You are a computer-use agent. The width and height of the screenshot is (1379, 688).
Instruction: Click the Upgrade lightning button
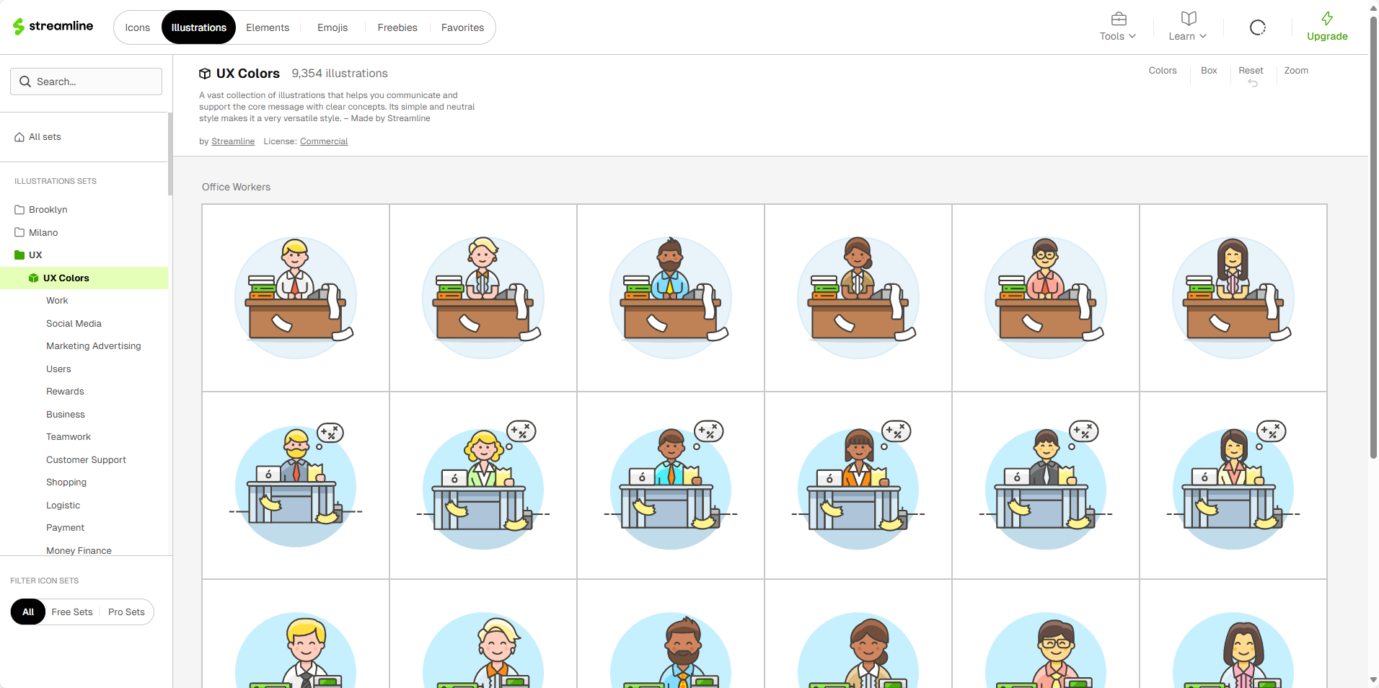pos(1327,27)
